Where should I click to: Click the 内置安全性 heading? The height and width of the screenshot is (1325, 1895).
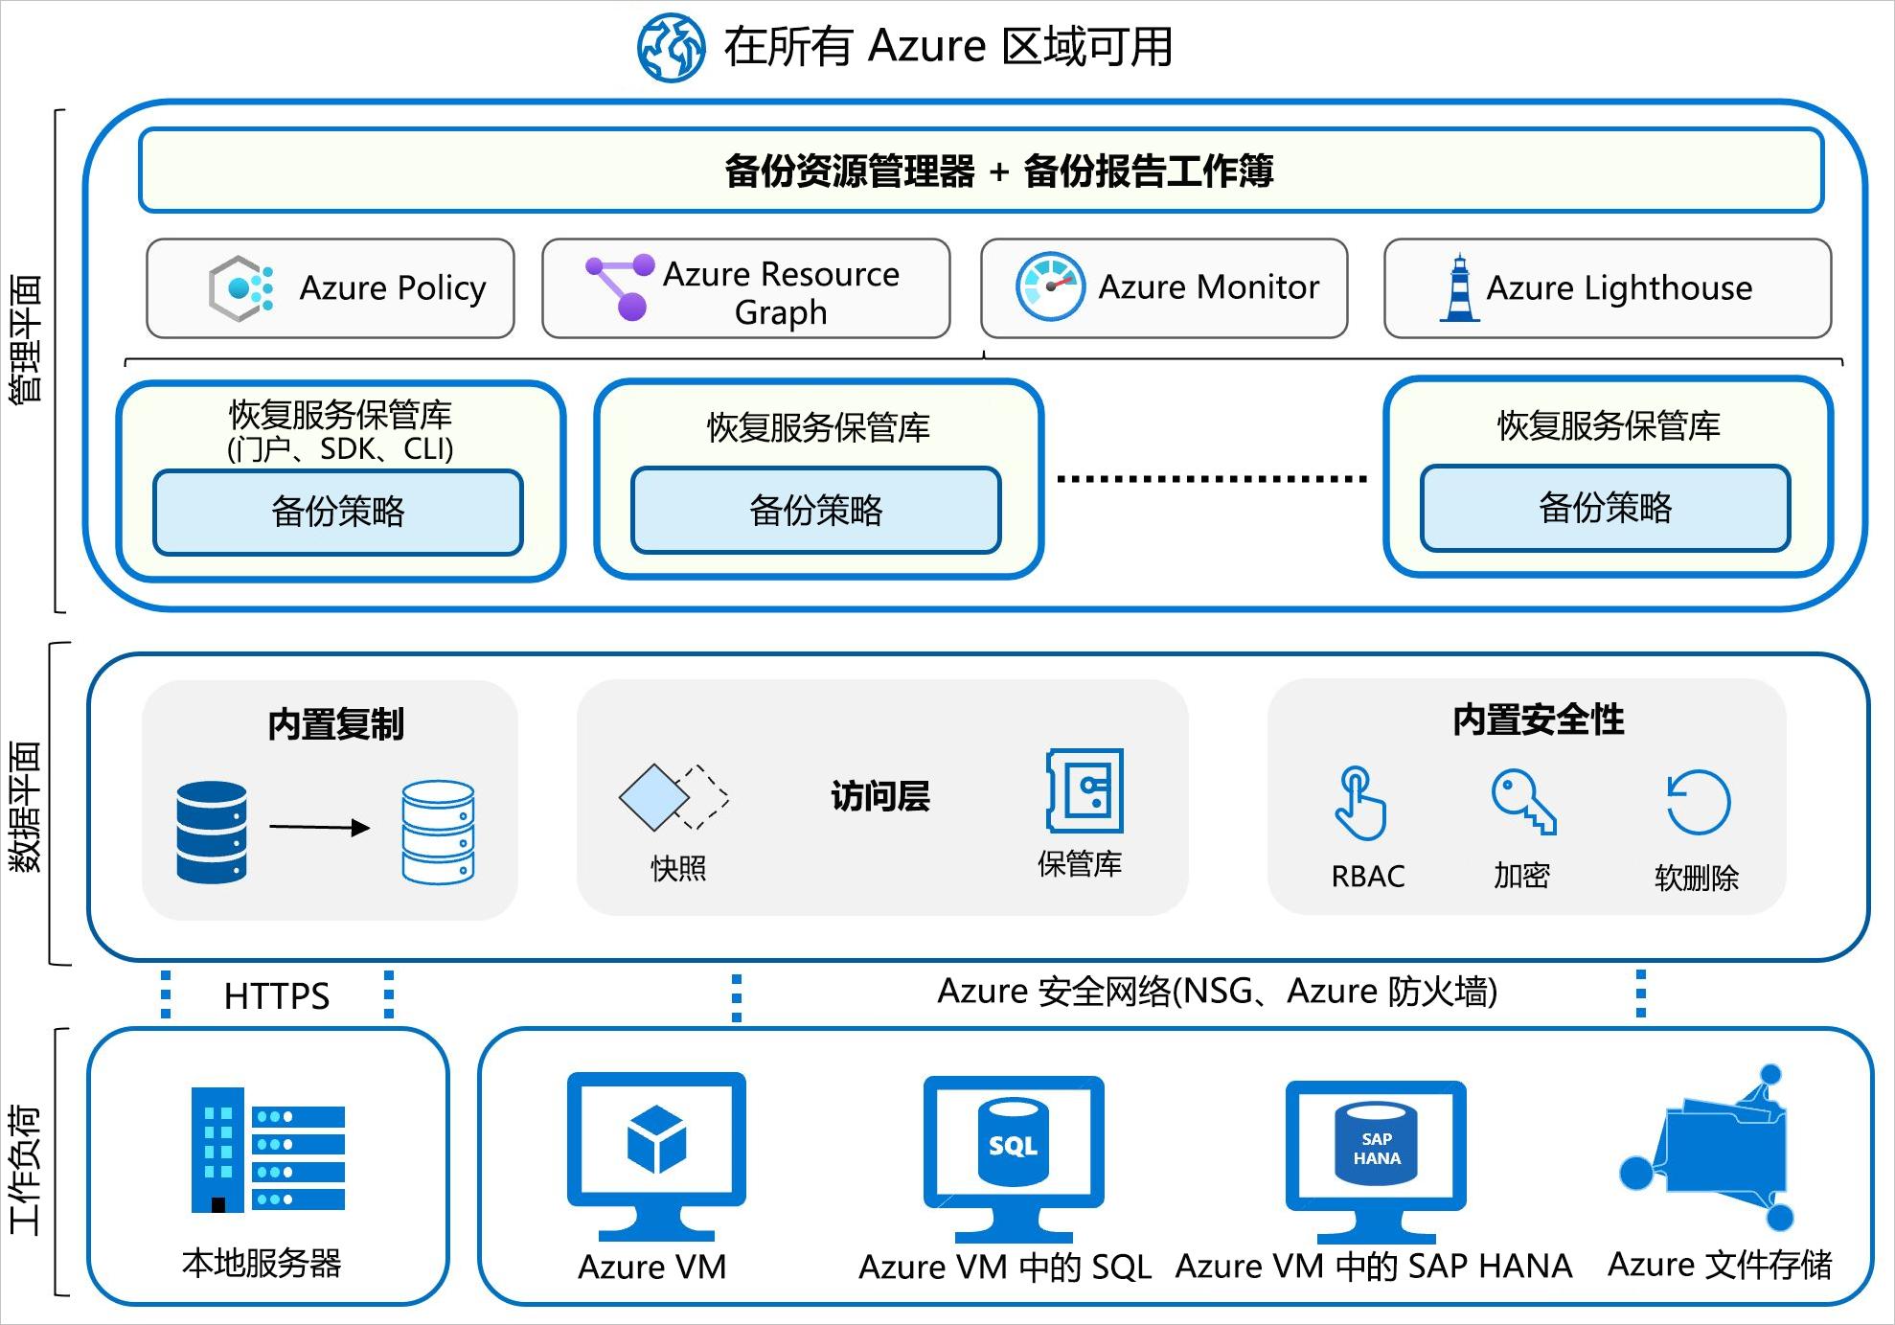(1539, 720)
